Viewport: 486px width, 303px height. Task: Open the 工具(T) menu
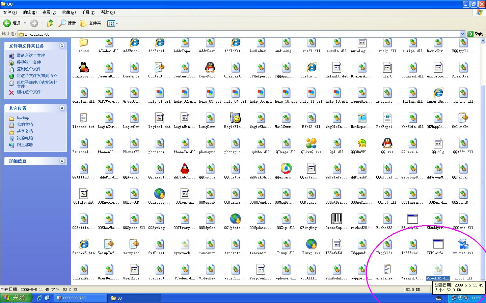point(88,12)
